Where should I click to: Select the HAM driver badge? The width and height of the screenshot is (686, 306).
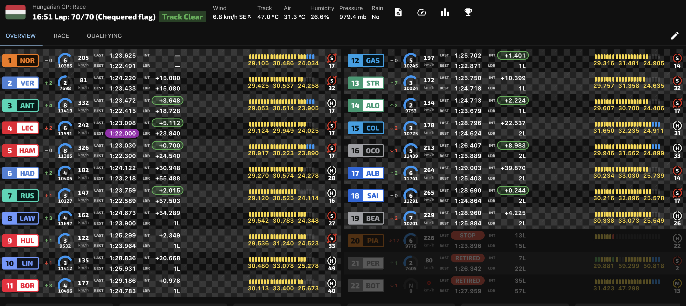[21, 151]
